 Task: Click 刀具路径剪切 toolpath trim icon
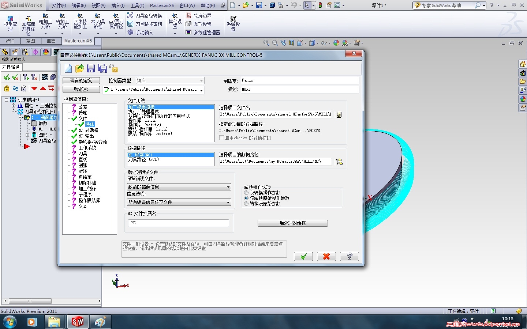145,24
